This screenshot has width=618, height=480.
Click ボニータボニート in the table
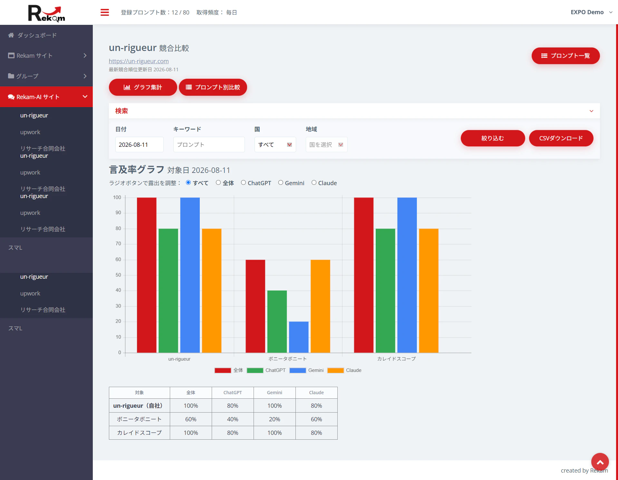140,419
